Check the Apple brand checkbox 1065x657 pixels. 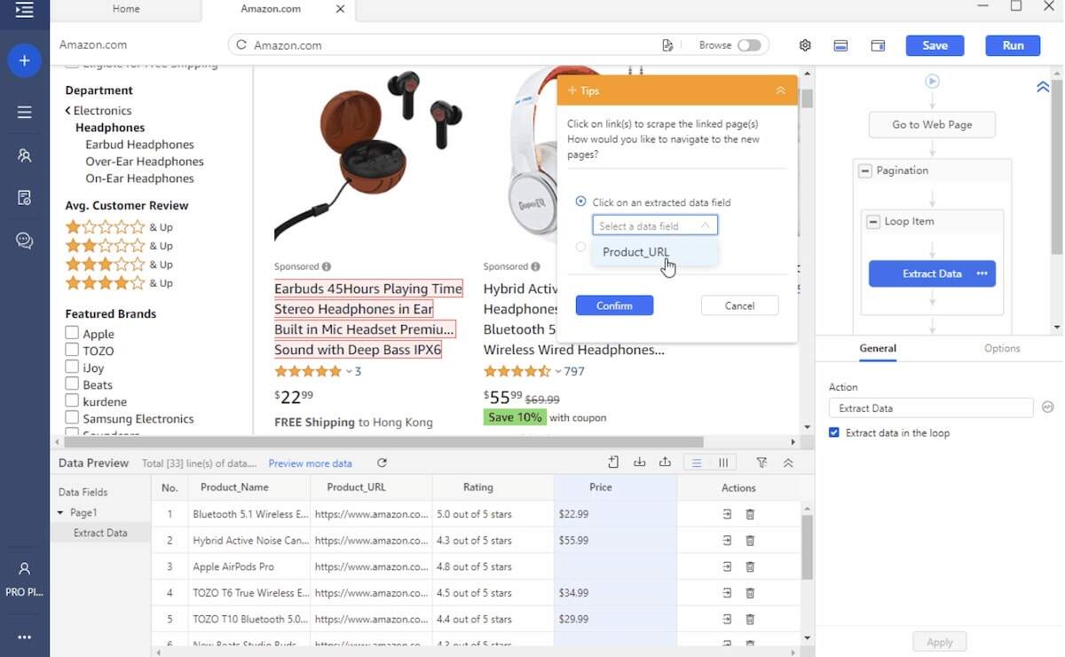(72, 333)
